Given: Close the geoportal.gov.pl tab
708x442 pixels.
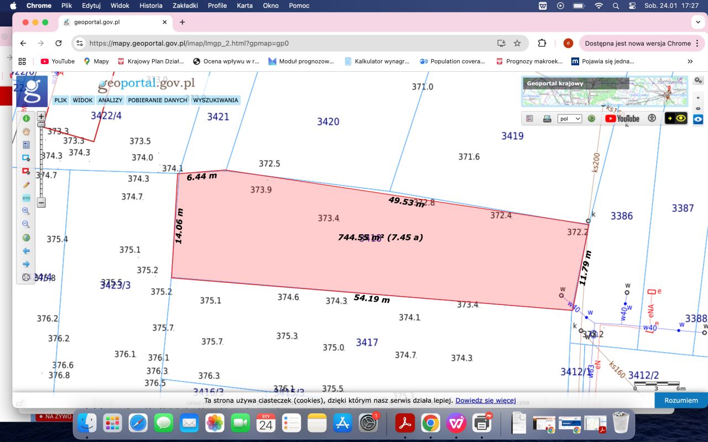Looking at the screenshot, I should point(165,22).
